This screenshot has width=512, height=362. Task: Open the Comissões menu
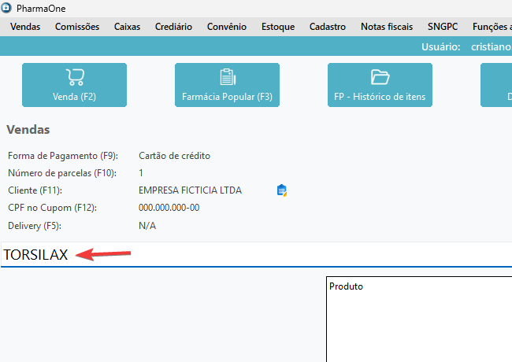pos(77,27)
